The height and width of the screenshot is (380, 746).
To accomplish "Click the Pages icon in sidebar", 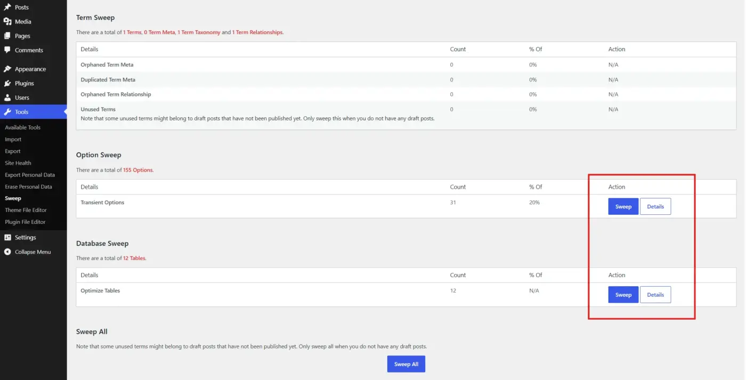I will click(x=7, y=36).
